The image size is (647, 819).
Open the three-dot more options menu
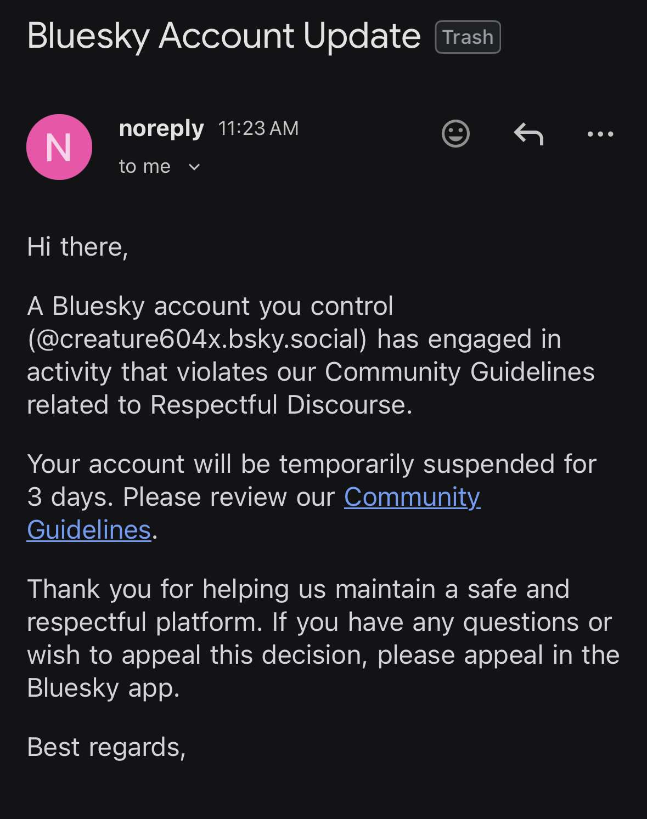600,133
